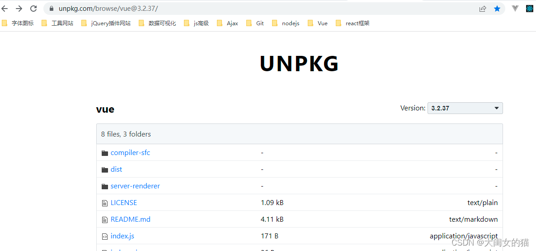
Task: Click the vue package title
Action: 105,110
